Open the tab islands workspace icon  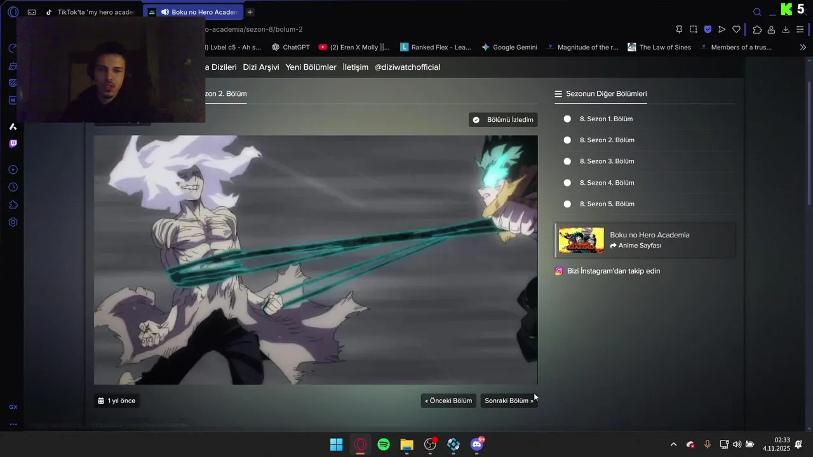(32, 12)
